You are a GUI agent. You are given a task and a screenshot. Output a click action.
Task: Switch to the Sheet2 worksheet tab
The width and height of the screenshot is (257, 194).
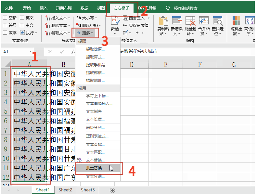click(x=65, y=190)
